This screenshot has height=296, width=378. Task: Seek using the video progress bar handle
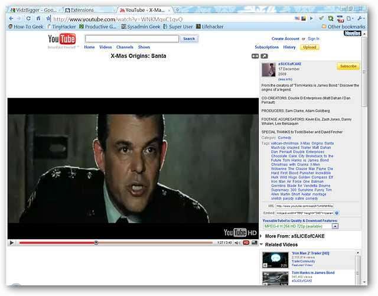96,242
